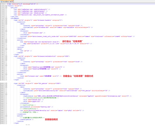Collapse the <condition> fold on line 284

pyautogui.click(x=6, y=85)
